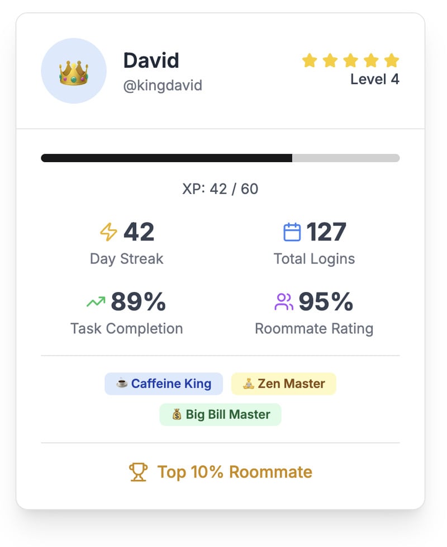Select the Big Bill Master badge

(x=220, y=414)
